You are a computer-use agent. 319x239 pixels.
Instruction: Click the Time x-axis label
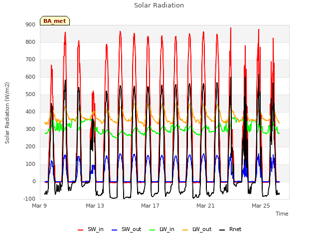point(282,214)
